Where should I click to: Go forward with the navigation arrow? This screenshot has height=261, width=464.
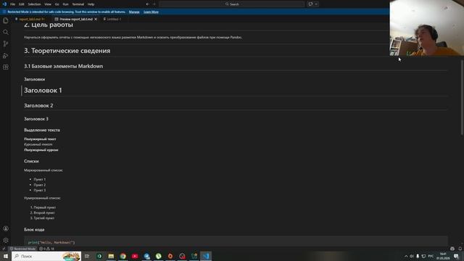tap(154, 4)
